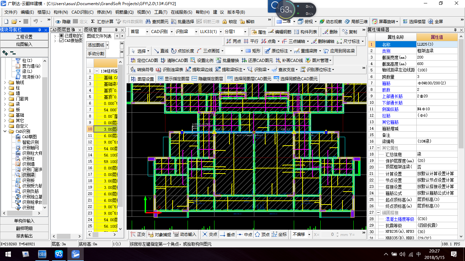Click 应用到同名梁 tool
This screenshot has height=261, width=465.
point(339,51)
